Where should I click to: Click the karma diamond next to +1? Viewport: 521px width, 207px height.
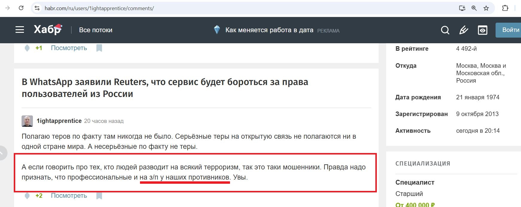pos(27,48)
